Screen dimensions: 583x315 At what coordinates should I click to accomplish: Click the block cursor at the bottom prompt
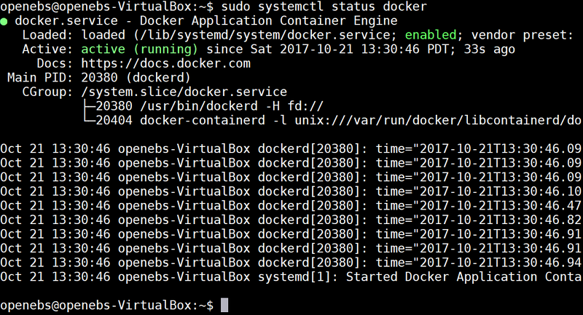click(224, 305)
